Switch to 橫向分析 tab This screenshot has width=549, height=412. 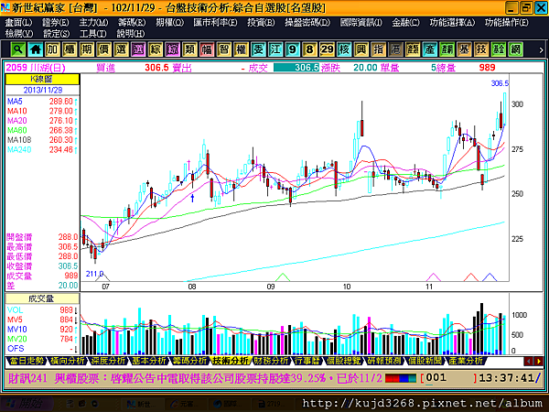pyautogui.click(x=68, y=361)
